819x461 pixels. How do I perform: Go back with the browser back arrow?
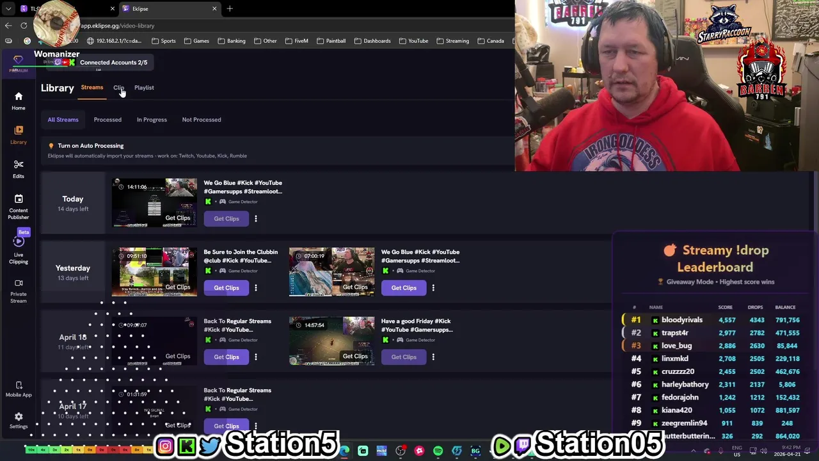pos(8,26)
